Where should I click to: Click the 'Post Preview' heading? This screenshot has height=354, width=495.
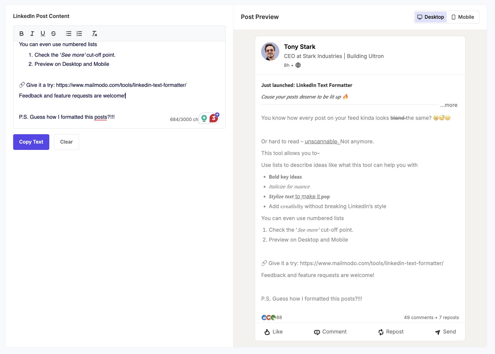260,17
